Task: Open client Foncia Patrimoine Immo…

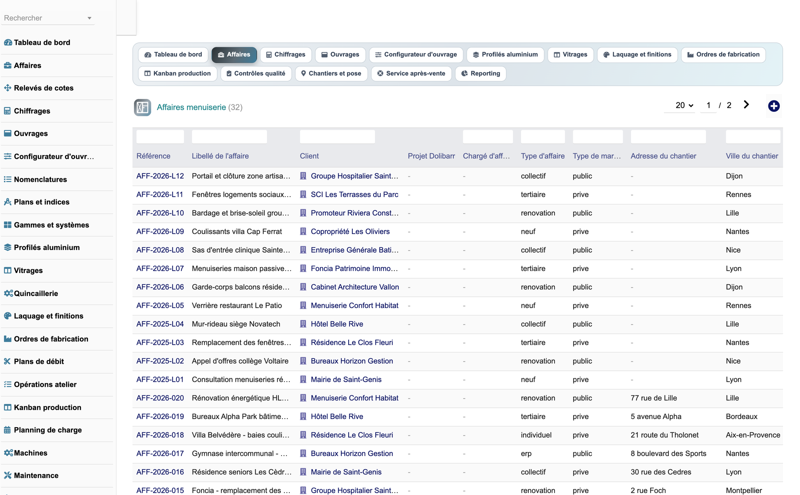Action: pos(354,268)
